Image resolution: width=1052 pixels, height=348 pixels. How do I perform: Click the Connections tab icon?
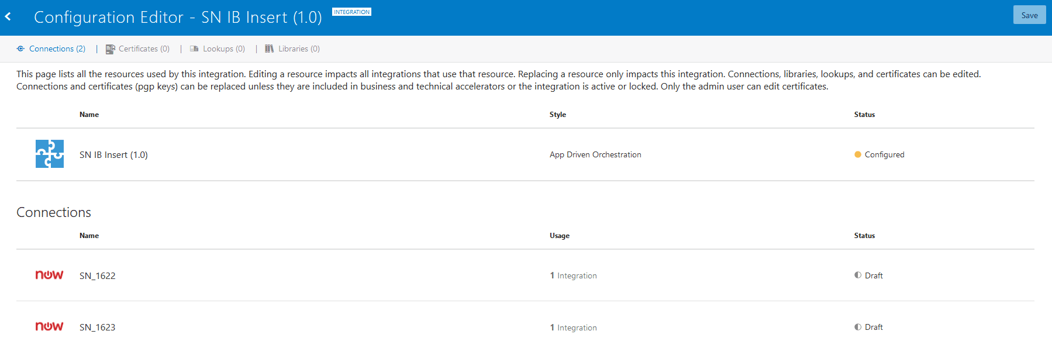pyautogui.click(x=20, y=49)
